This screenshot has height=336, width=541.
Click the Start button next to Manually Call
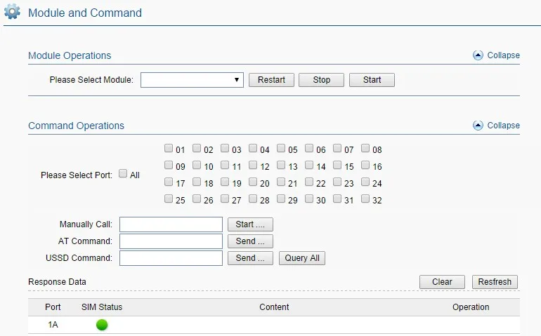pos(249,224)
